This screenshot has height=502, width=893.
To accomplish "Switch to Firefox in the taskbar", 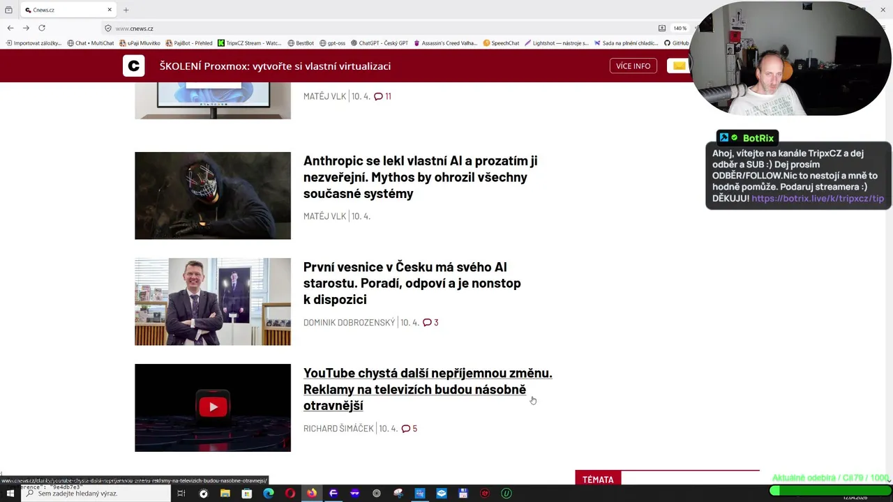I will (x=311, y=494).
